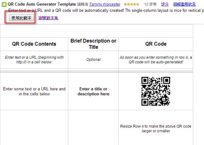Open the 瀏覽範本集 link
The width and height of the screenshot is (204, 145).
click(48, 18)
